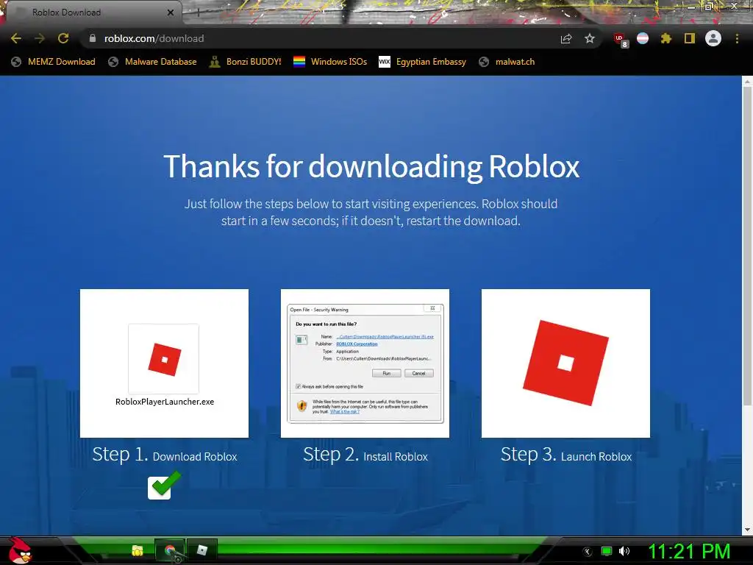This screenshot has width=753, height=565.
Task: Share this page using the share icon
Action: click(566, 39)
